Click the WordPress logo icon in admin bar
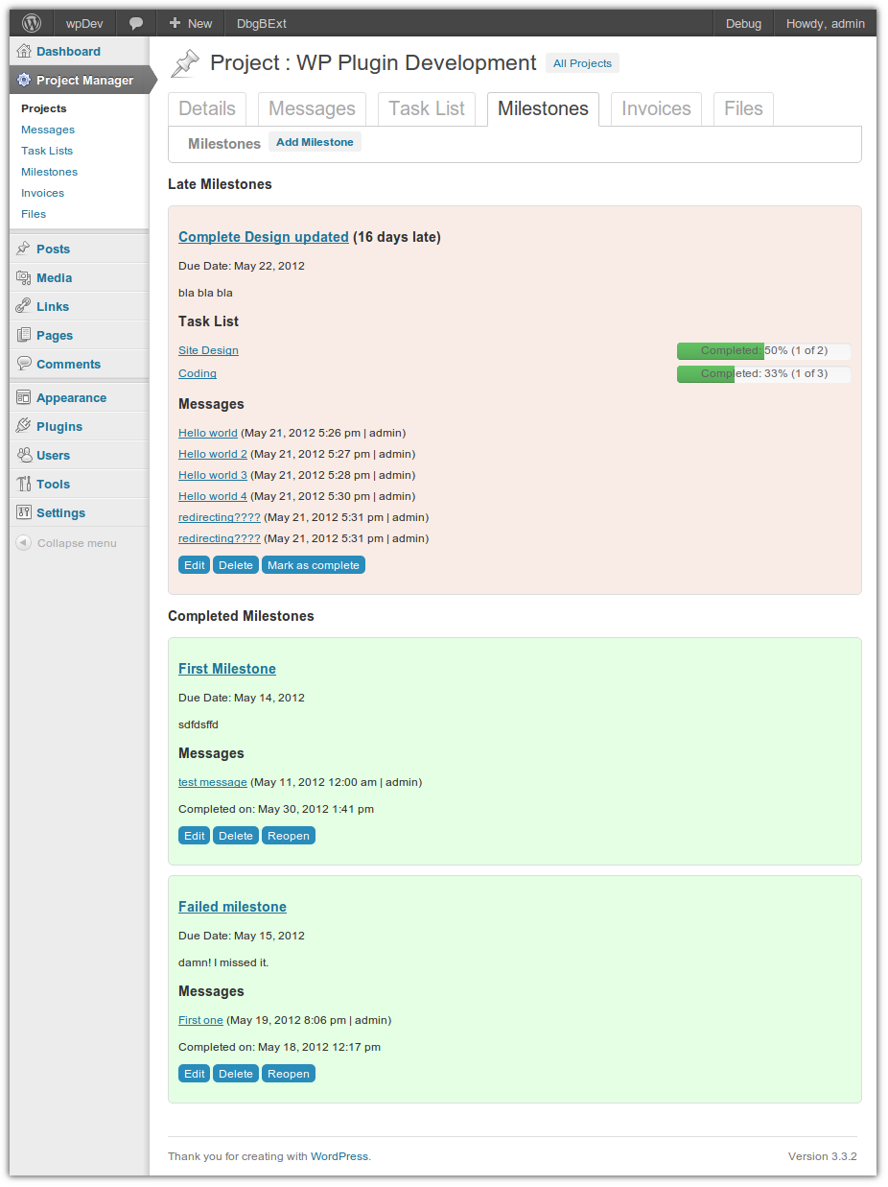This screenshot has height=1187, width=888. [x=32, y=23]
